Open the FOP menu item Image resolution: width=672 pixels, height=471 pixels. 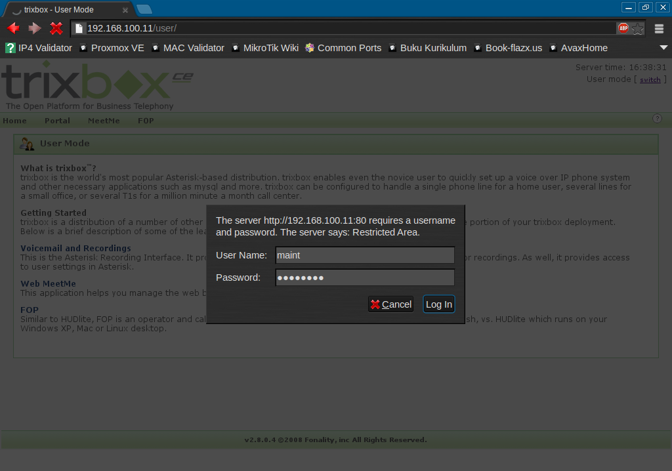[x=146, y=121]
